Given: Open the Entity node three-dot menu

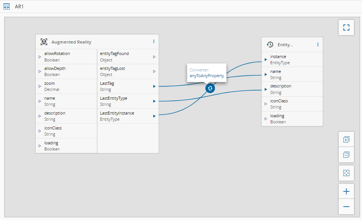Looking at the screenshot, I should (318, 45).
